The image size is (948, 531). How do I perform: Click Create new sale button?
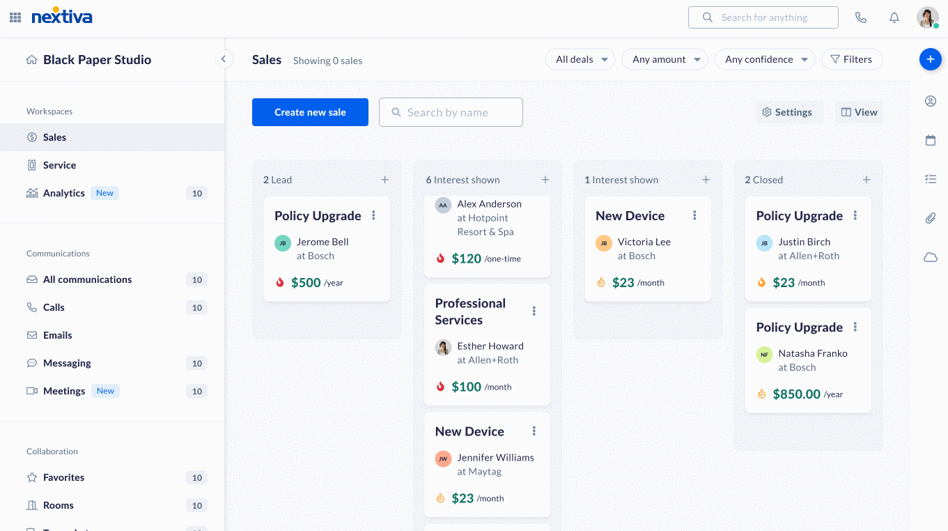tap(310, 112)
